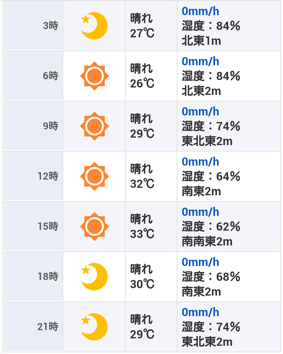Click the 0mm/h precipitation text at 3時
Screen dimensions: 283x354
[201, 11]
